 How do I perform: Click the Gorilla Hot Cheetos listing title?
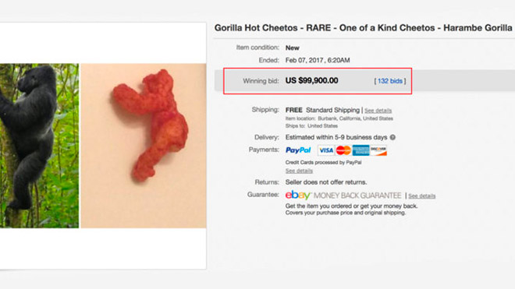364,28
